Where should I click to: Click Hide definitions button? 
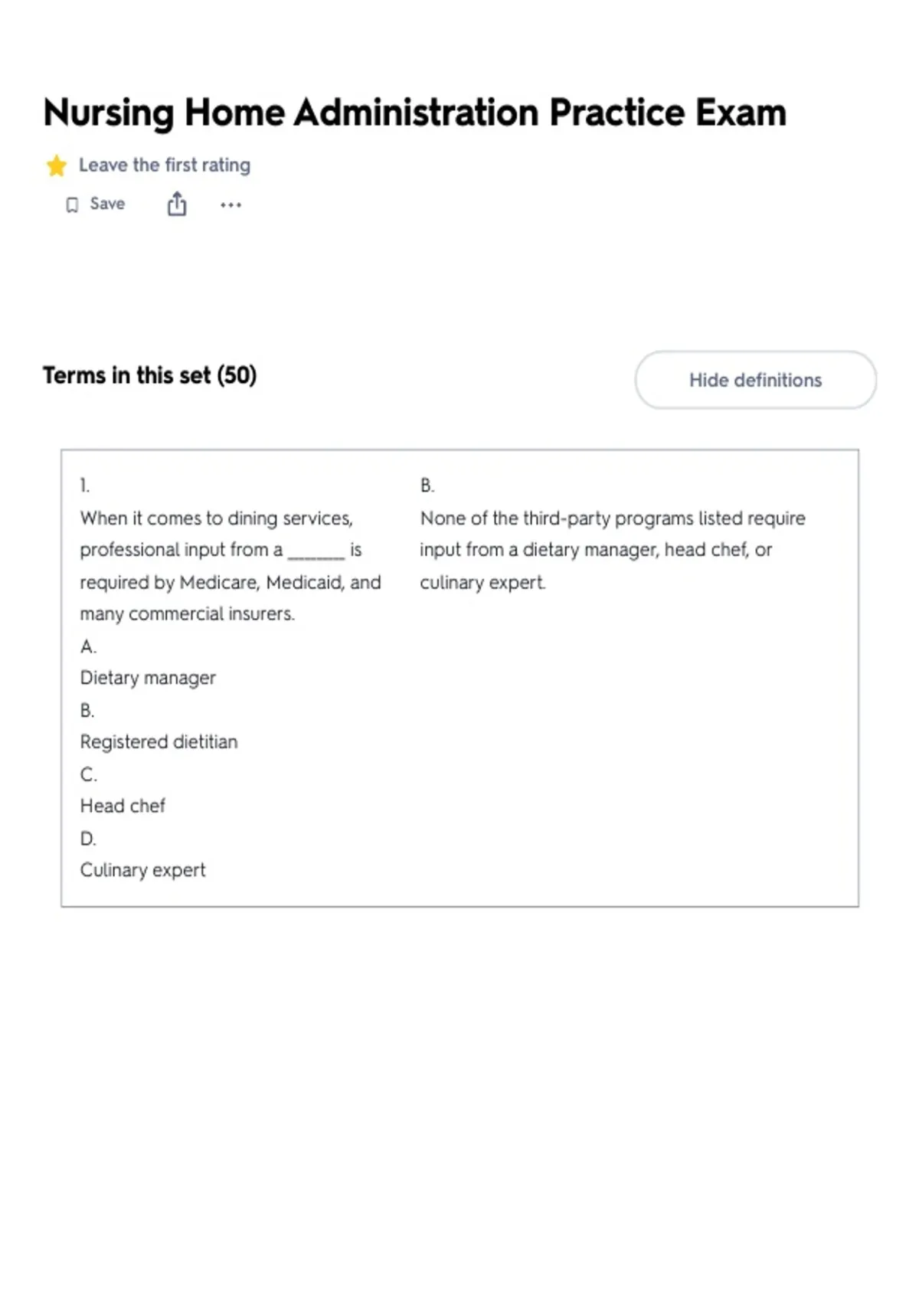tap(755, 380)
